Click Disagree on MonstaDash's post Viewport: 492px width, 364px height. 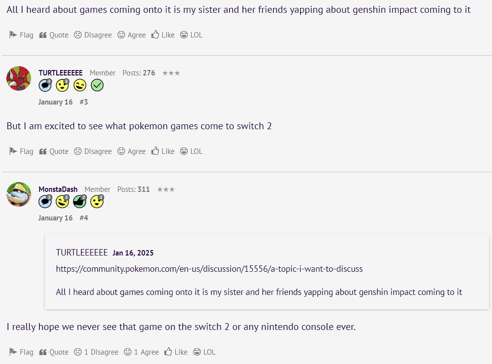pos(96,352)
